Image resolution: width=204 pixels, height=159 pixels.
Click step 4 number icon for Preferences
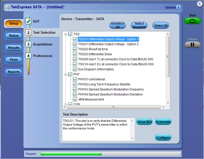pyautogui.click(x=28, y=56)
